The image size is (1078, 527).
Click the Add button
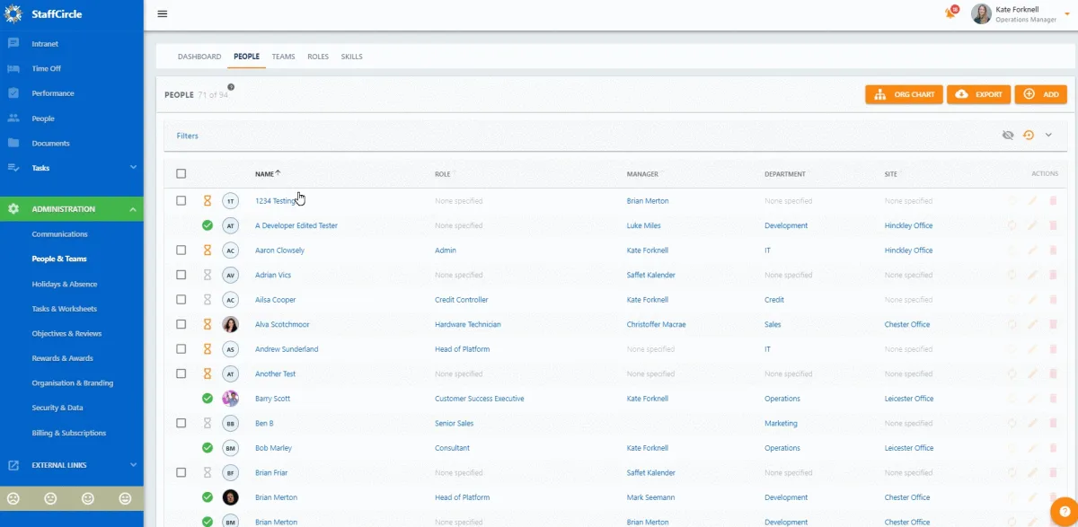1040,94
